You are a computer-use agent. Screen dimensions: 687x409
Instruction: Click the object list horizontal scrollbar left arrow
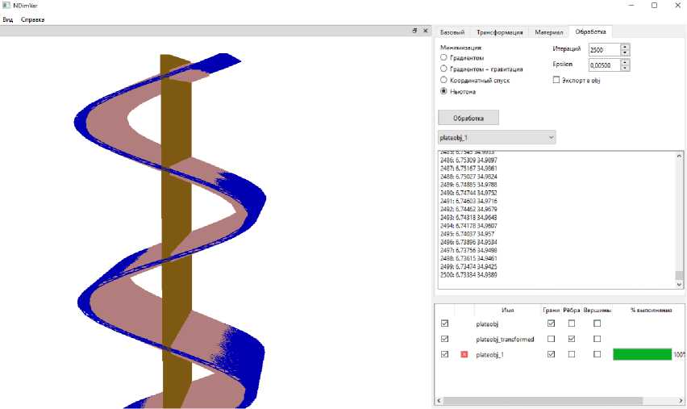pyautogui.click(x=439, y=401)
